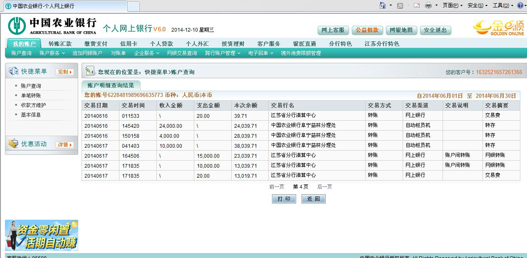This screenshot has height=258, width=527.
Task: Click the 优惠活动 gift icon
Action: tap(13, 144)
